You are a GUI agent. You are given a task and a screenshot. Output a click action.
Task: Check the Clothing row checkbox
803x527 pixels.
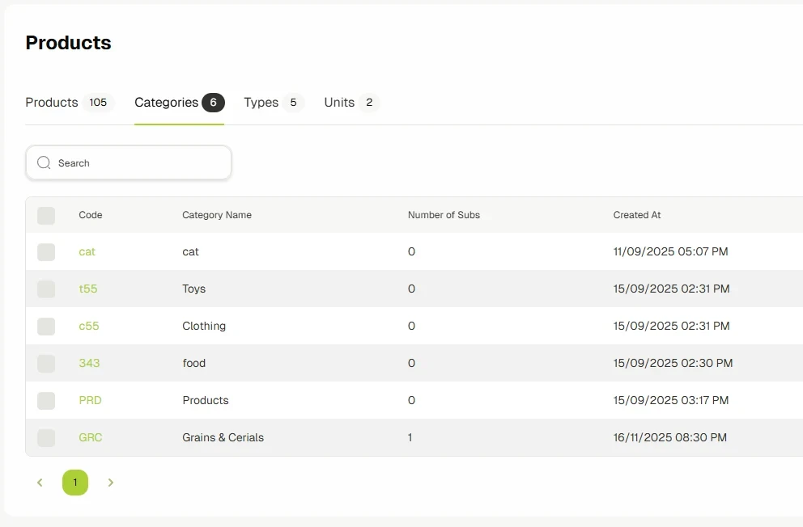pyautogui.click(x=46, y=326)
